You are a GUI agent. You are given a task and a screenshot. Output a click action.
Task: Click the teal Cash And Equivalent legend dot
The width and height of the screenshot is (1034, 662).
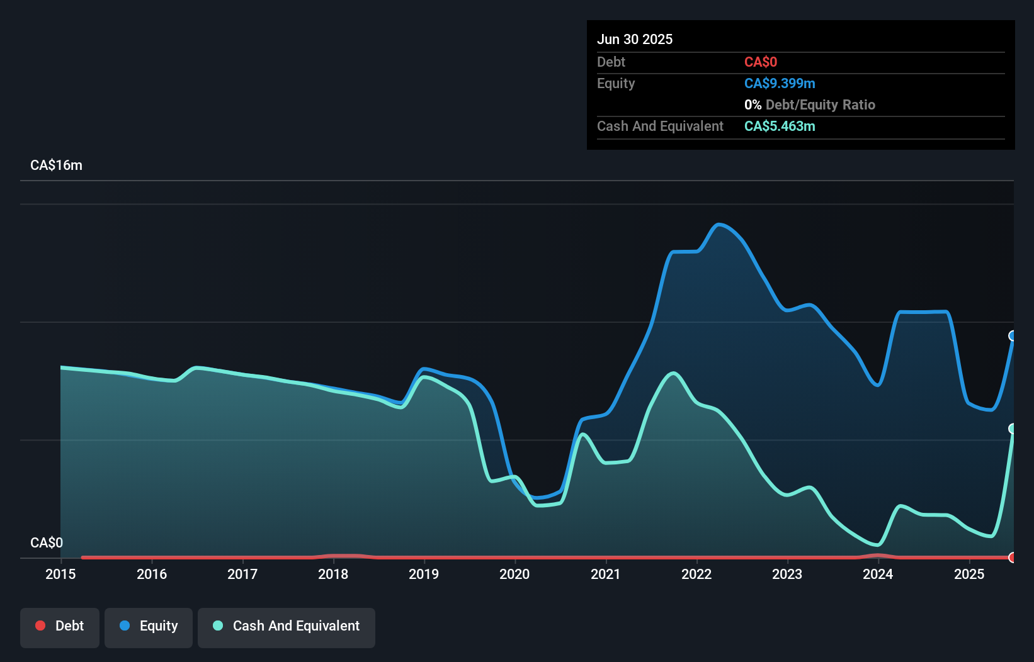pyautogui.click(x=218, y=626)
